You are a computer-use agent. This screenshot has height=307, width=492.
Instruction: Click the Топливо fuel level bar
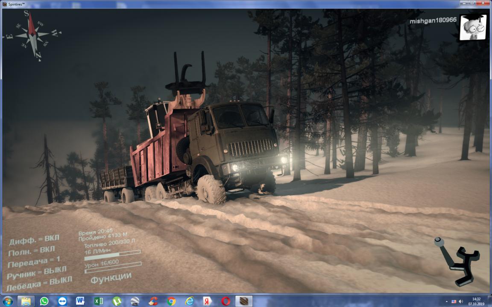tap(112, 255)
